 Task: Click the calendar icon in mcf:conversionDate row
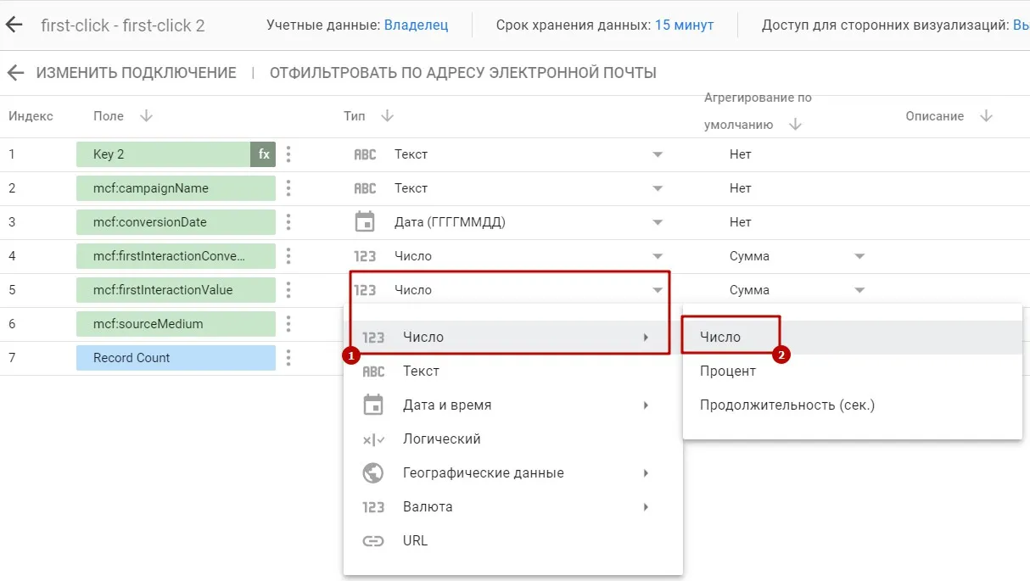(x=365, y=222)
